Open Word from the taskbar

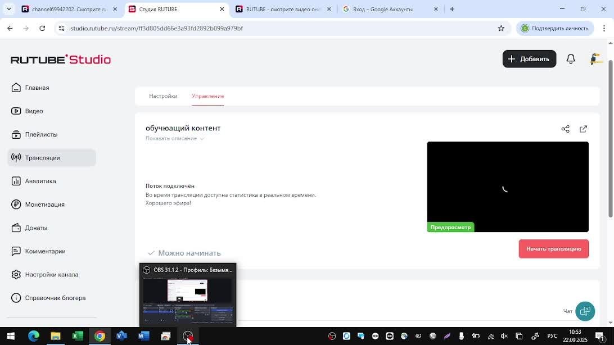[144, 336]
